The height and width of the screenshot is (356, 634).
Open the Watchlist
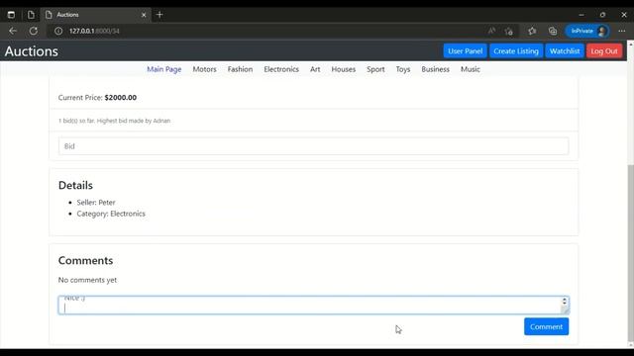(x=565, y=51)
